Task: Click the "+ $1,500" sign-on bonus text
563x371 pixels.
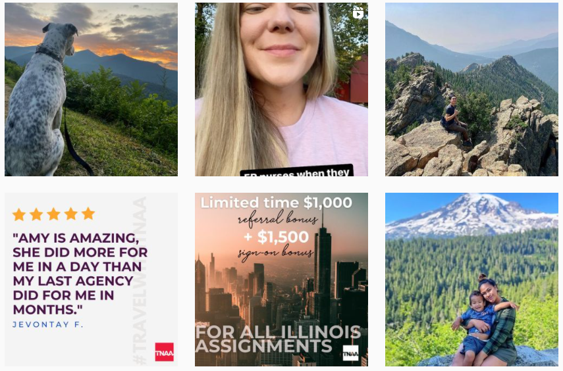Action: 276,237
